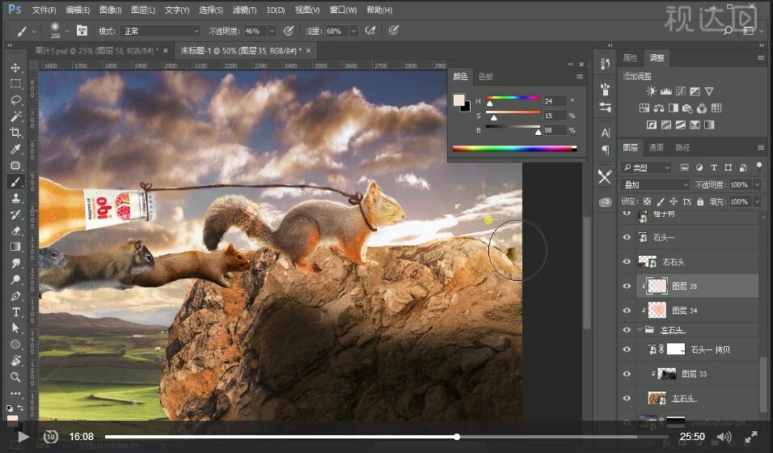Select the Rectangular Marquee tool

click(15, 84)
